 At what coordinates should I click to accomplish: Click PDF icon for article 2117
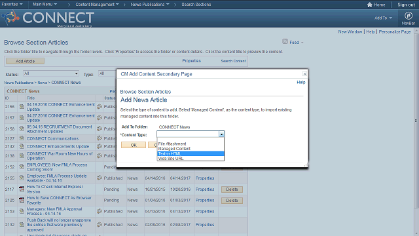[22, 189]
